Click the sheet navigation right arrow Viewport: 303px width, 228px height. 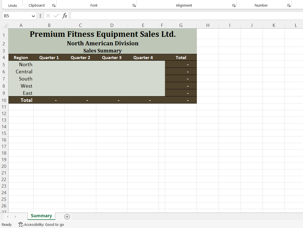(15, 216)
